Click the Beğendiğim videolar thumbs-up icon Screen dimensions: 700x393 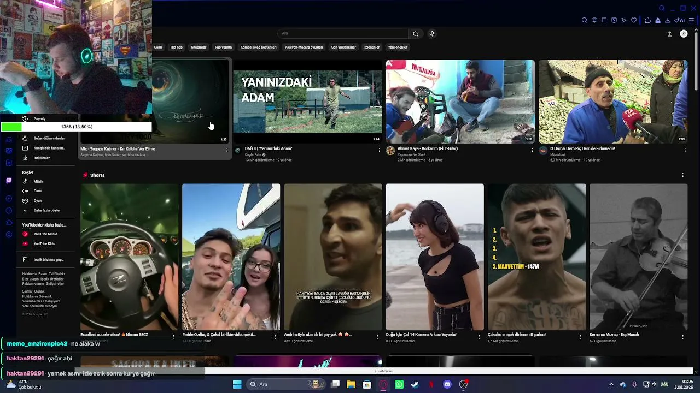tap(25, 138)
